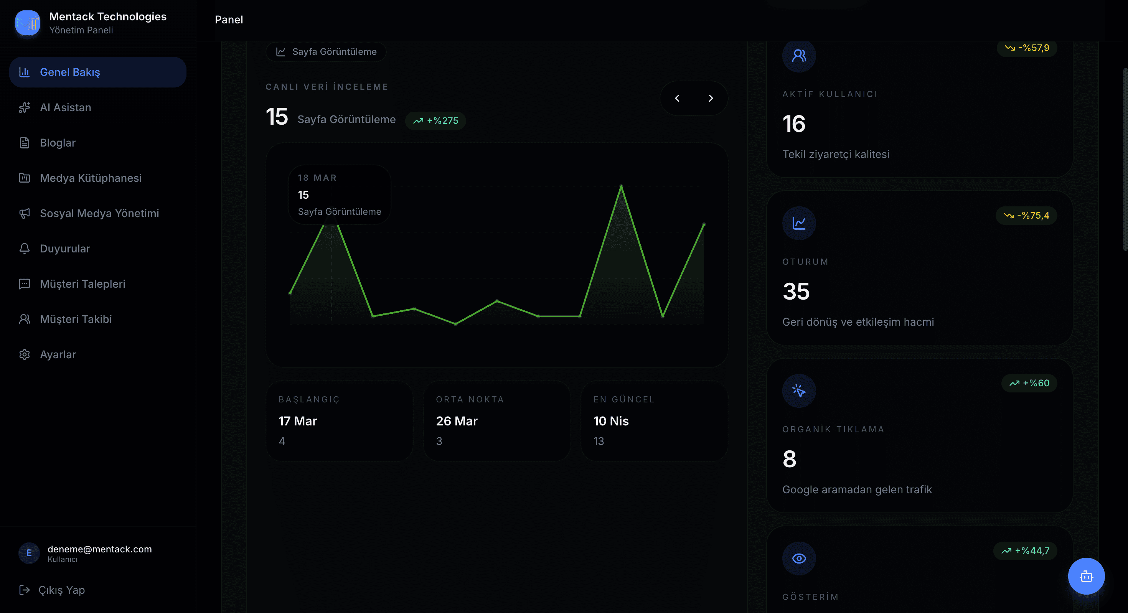Click the Oturum line chart icon

[799, 223]
